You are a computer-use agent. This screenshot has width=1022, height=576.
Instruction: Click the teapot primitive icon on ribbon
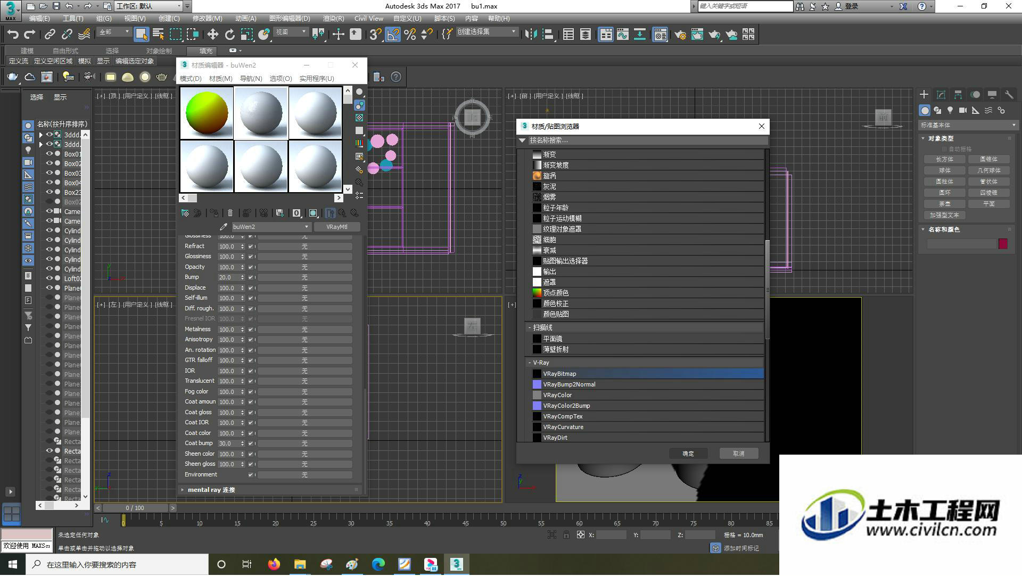[x=12, y=77]
